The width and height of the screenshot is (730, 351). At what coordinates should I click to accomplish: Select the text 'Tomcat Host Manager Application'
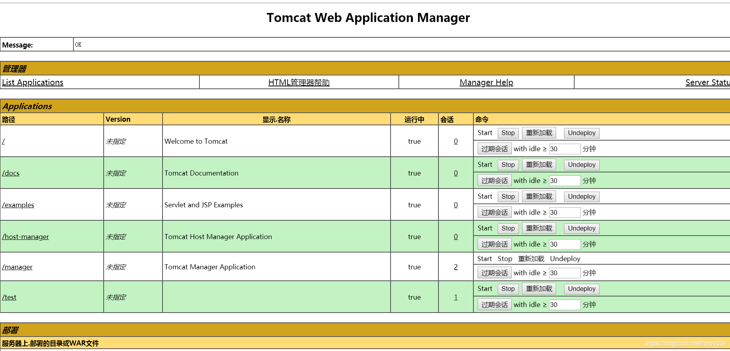pos(218,237)
